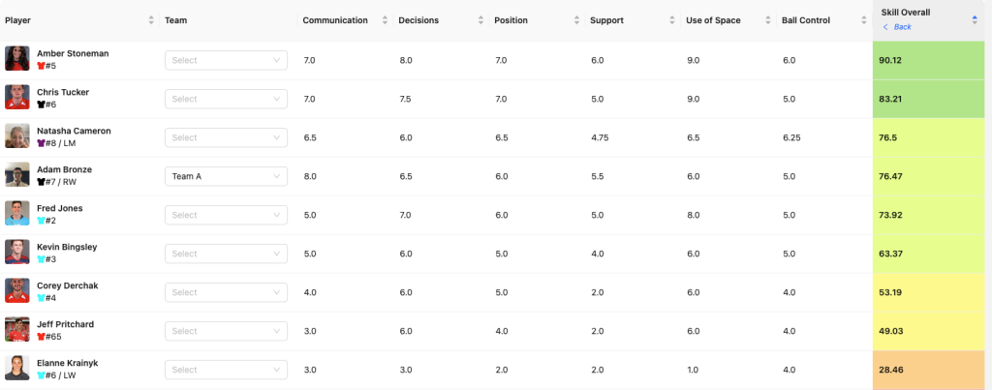The image size is (992, 390).
Task: Click Jeff Pritchard's avatar thumbnail
Action: (17, 329)
